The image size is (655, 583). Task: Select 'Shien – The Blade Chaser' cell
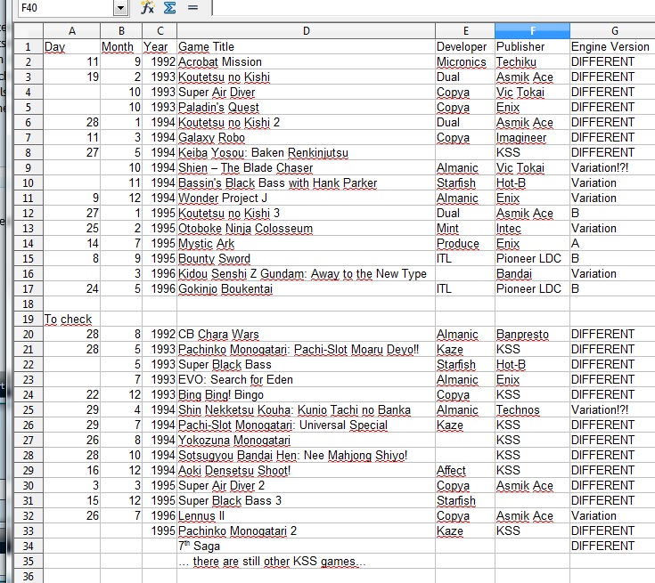click(x=307, y=167)
